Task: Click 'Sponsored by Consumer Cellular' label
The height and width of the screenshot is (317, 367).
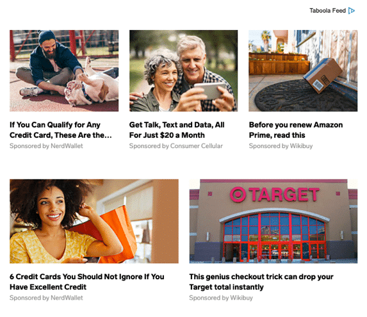Action: (x=176, y=146)
